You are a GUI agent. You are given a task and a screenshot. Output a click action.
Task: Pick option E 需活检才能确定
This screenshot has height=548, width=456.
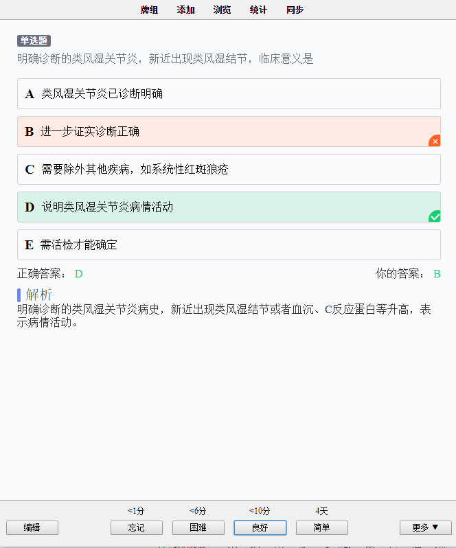tap(229, 244)
